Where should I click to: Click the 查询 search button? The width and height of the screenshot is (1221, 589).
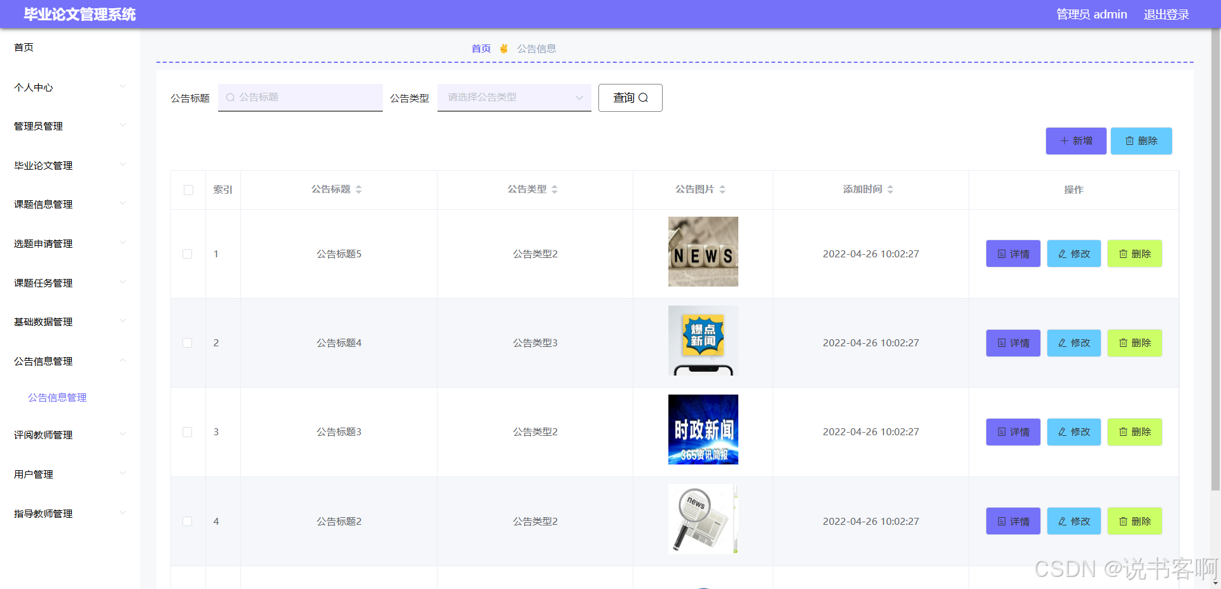tap(630, 98)
